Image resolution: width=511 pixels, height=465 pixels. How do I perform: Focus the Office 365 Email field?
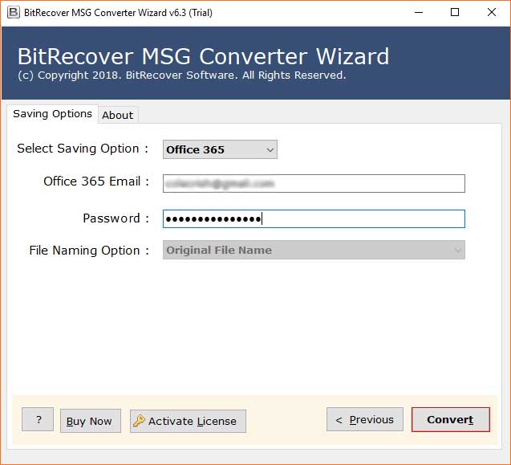click(314, 183)
